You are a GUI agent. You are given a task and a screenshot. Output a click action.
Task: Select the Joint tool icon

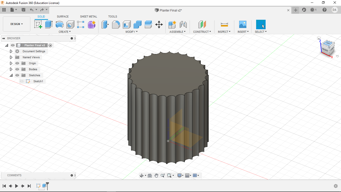tap(183, 24)
